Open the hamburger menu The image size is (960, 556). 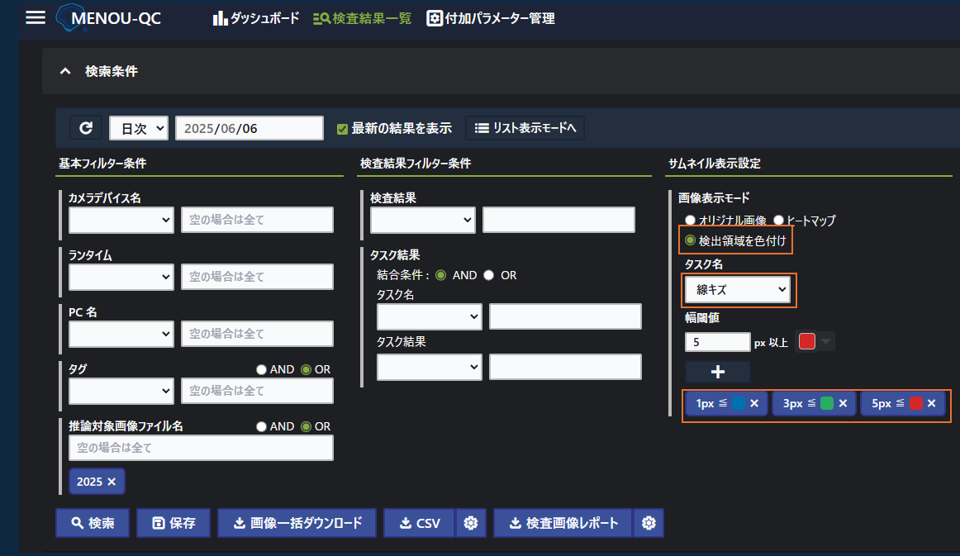(36, 17)
